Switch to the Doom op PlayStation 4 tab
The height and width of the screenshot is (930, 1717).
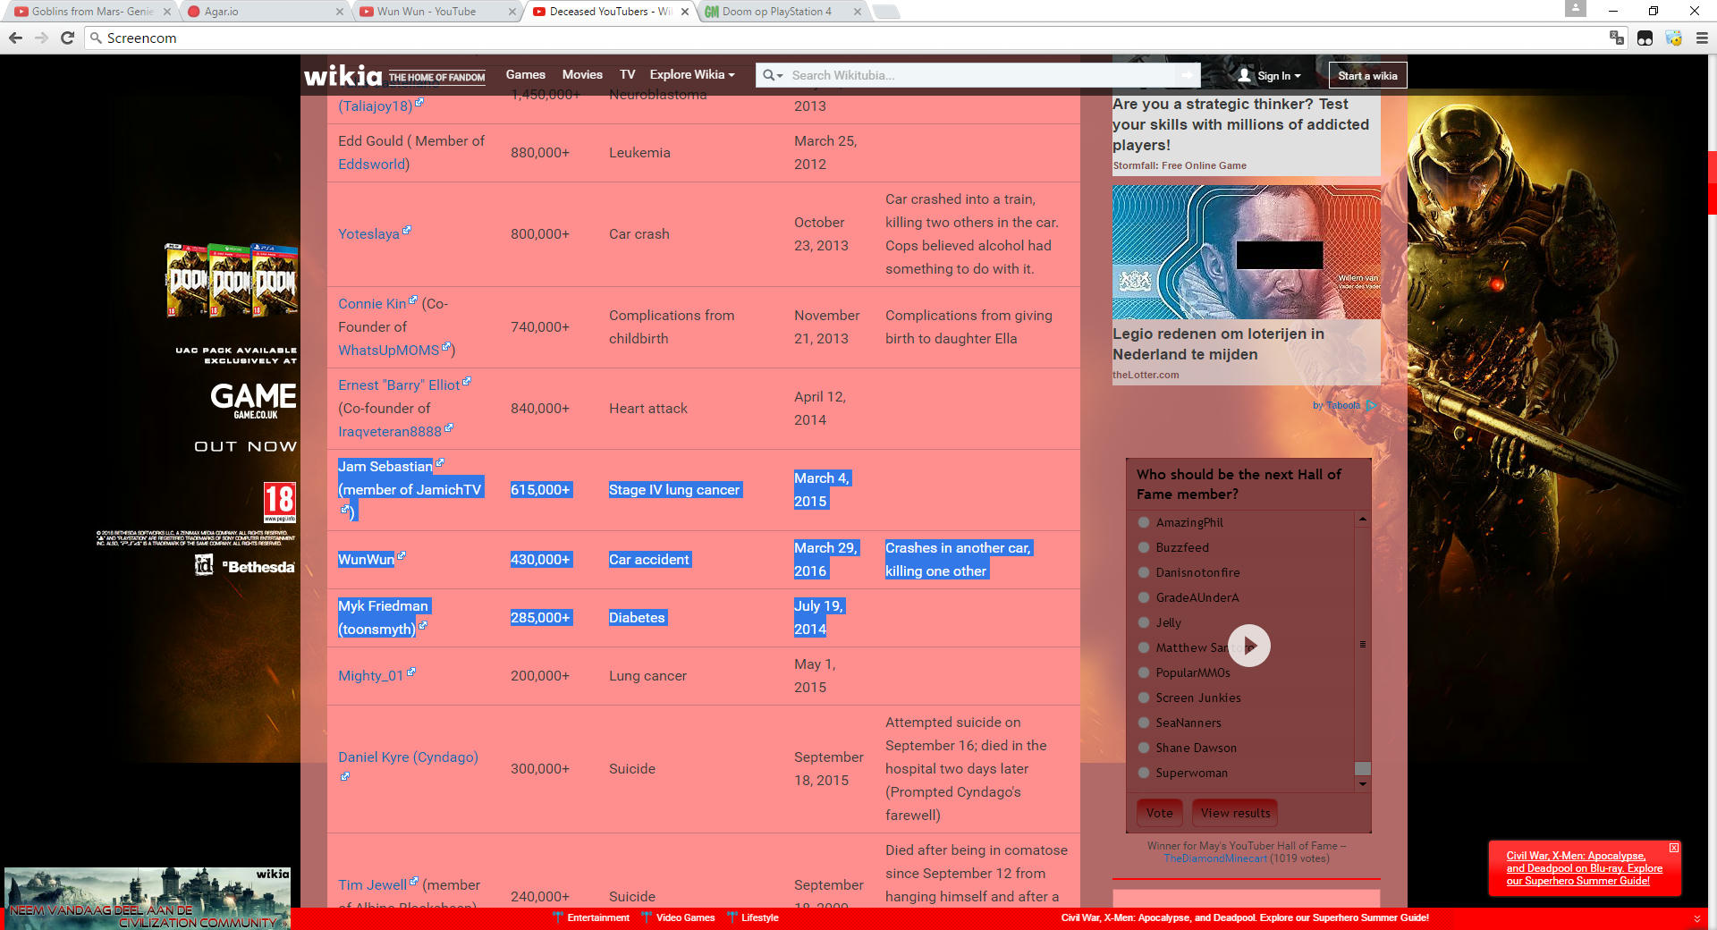pyautogui.click(x=782, y=12)
